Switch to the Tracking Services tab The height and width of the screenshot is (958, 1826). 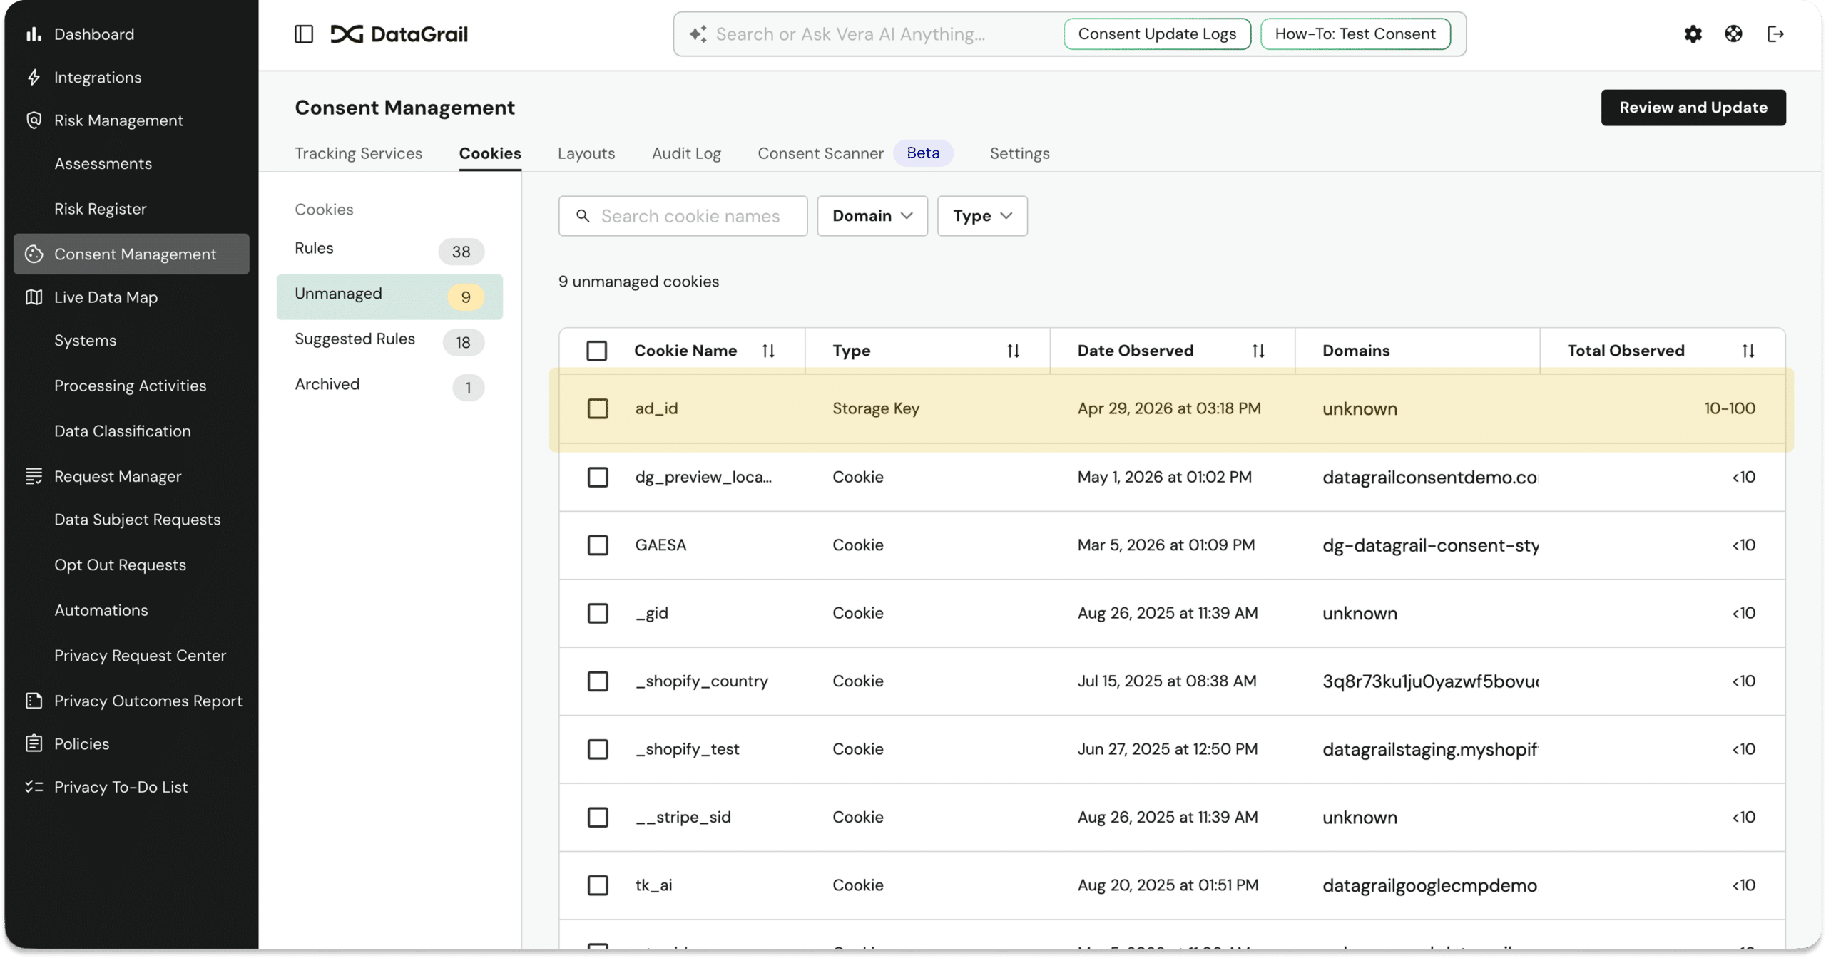(x=358, y=153)
